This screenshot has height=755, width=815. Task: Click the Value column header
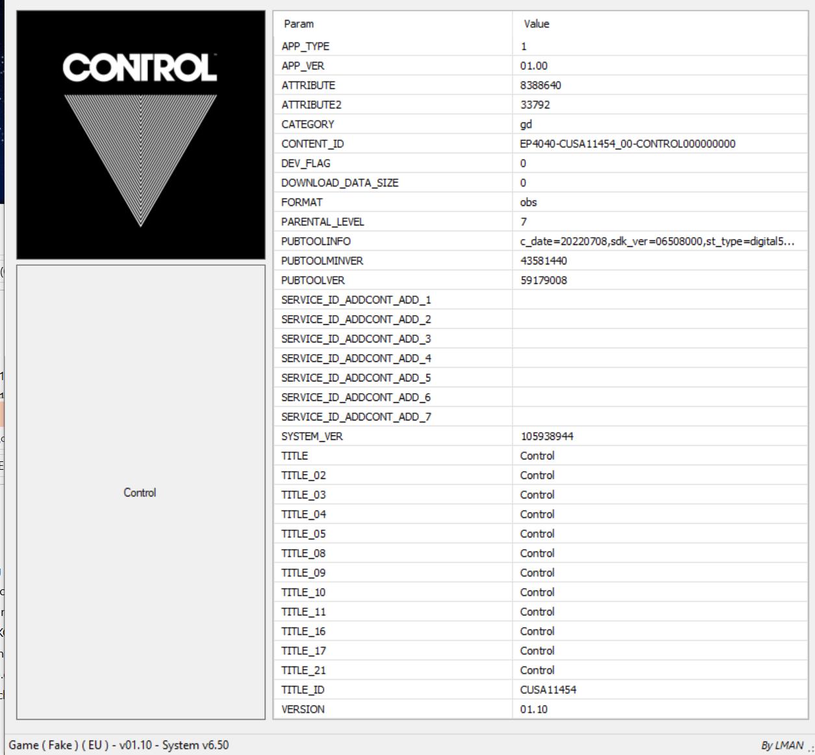tap(536, 24)
